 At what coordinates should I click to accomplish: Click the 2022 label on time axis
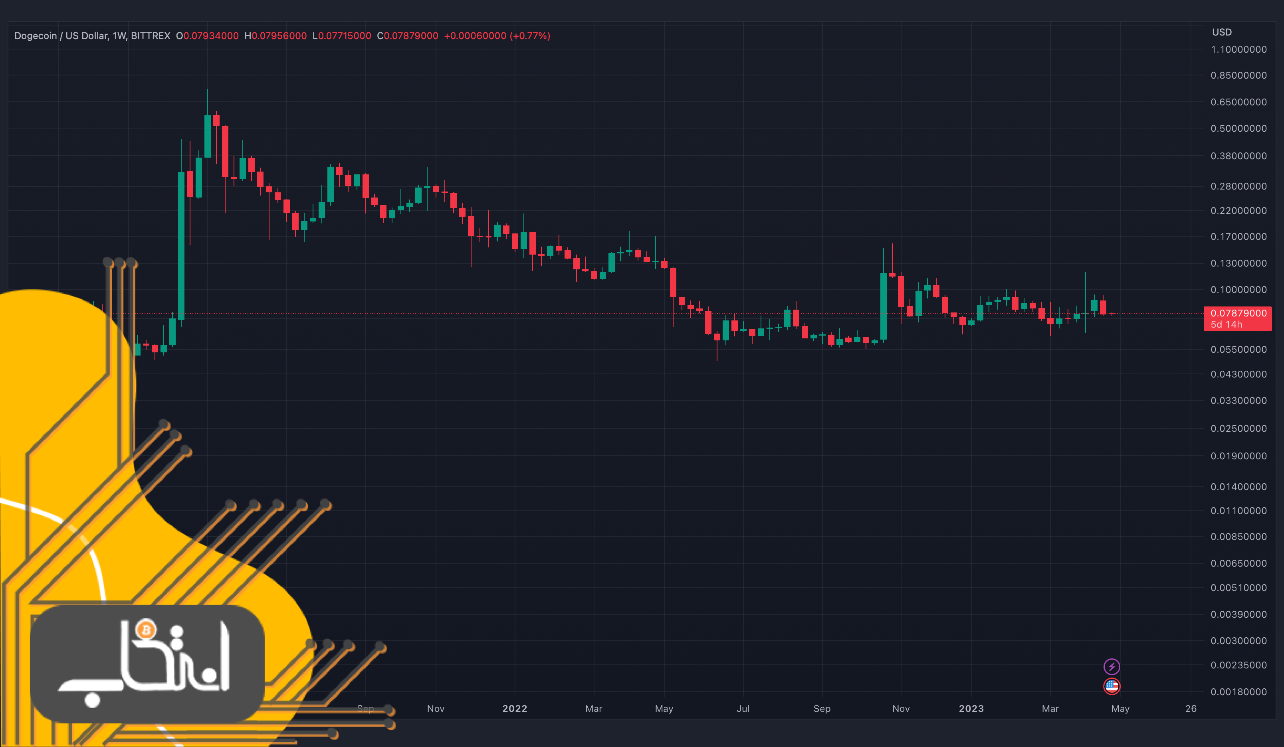[x=515, y=708]
